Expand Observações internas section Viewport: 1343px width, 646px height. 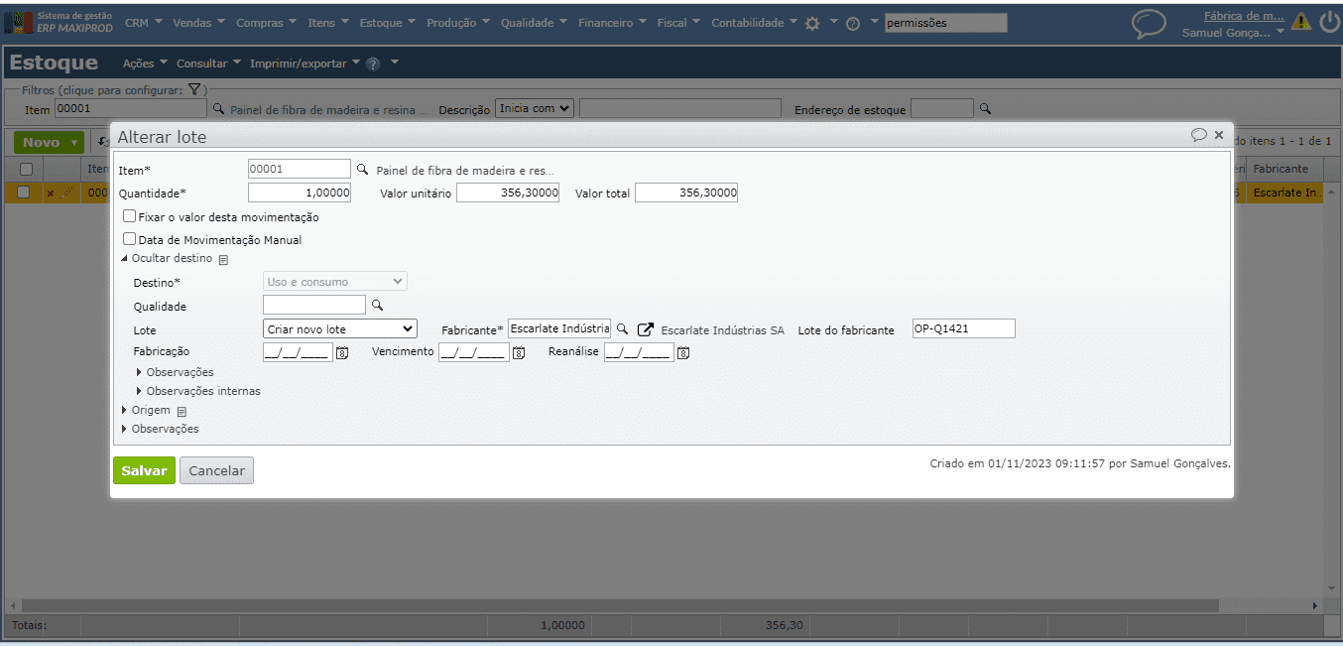[x=197, y=391]
